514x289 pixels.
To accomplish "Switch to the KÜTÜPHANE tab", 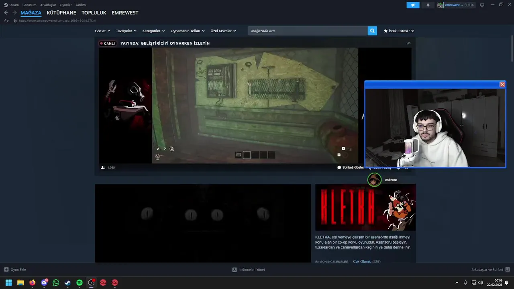I will coord(61,13).
